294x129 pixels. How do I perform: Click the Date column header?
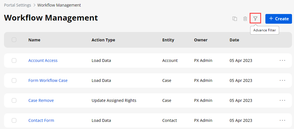[x=234, y=40]
